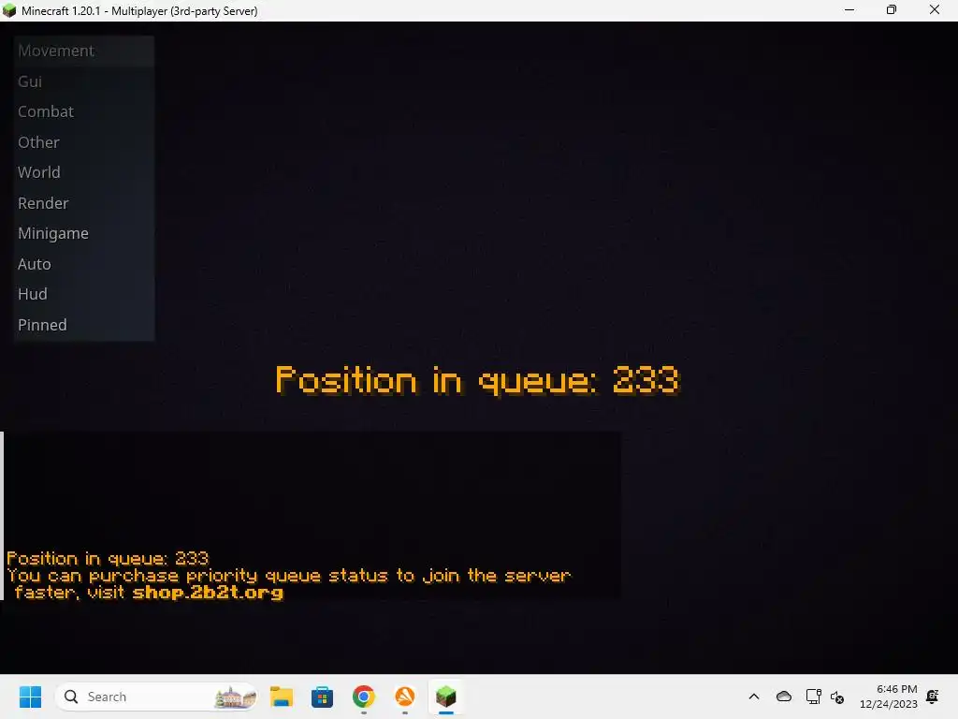Screen dimensions: 958x719
Task: Open the orange Avast icon in the taskbar
Action: coord(404,697)
